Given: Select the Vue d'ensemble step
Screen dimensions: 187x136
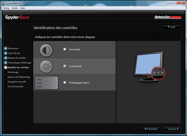Looking at the screenshot, I should point(15,86).
